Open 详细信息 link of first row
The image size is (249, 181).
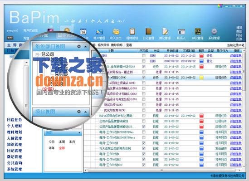point(236,55)
